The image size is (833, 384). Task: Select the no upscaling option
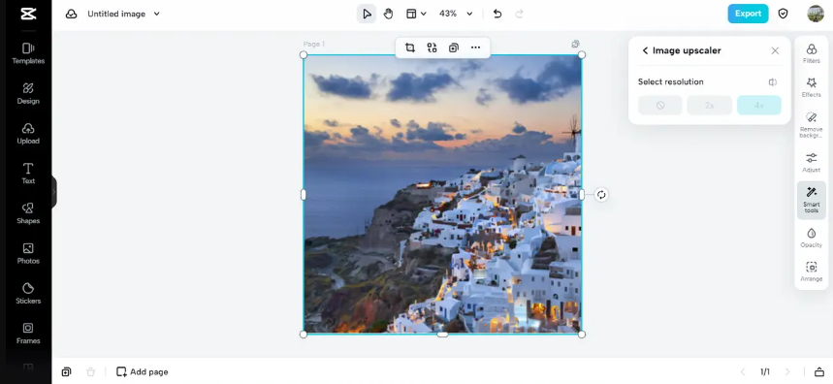(659, 105)
